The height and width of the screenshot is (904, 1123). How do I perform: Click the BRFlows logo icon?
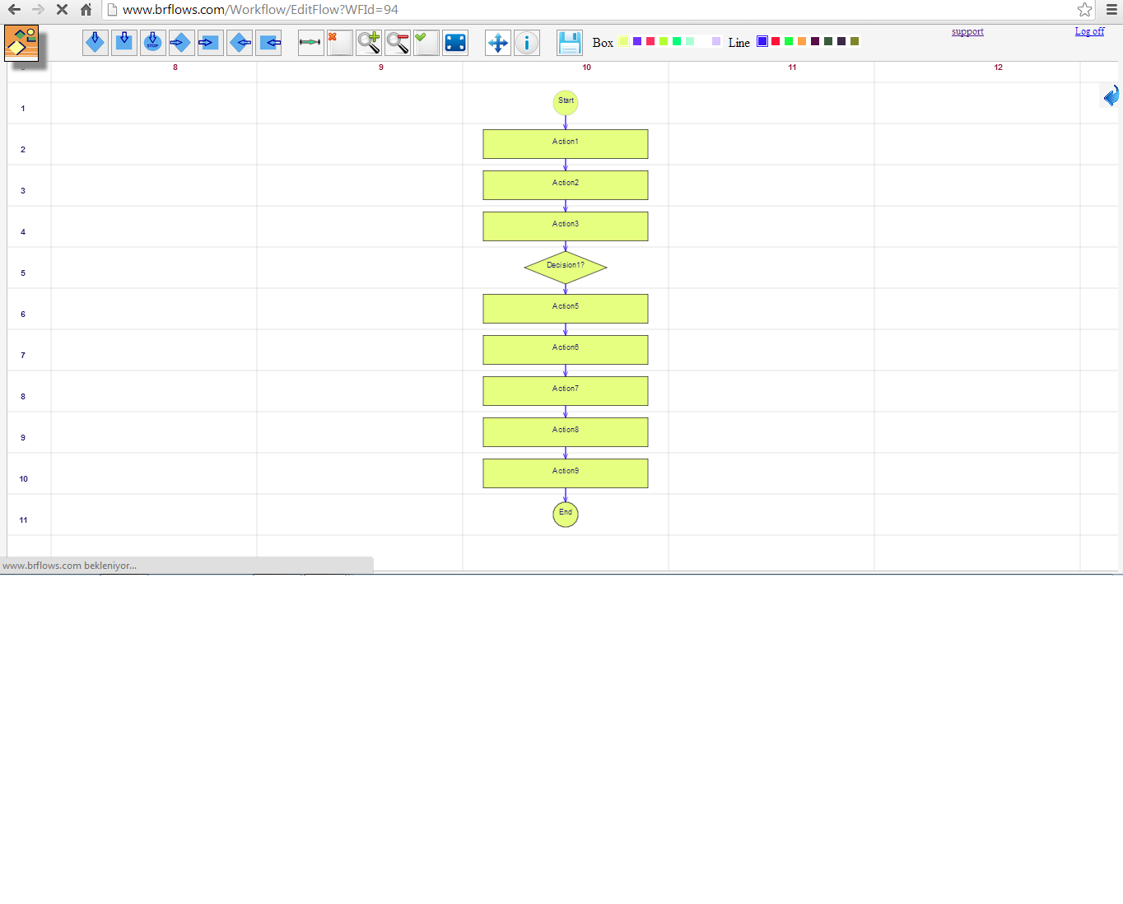[x=21, y=43]
